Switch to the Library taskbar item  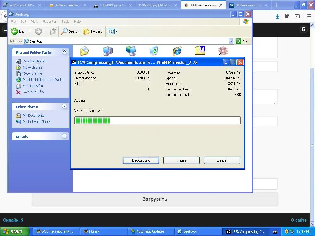click(x=103, y=231)
